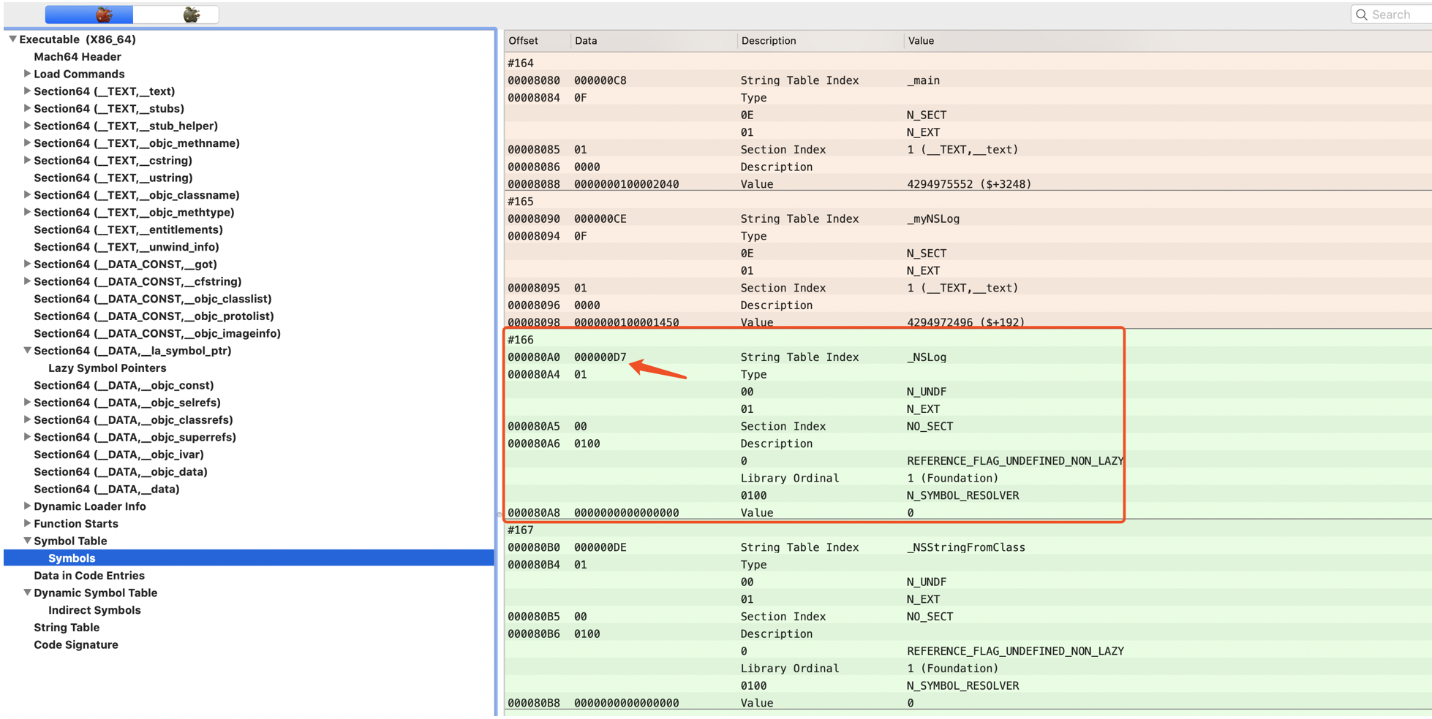This screenshot has height=719, width=1432.
Task: Select the Symbols tree item
Action: coord(249,558)
